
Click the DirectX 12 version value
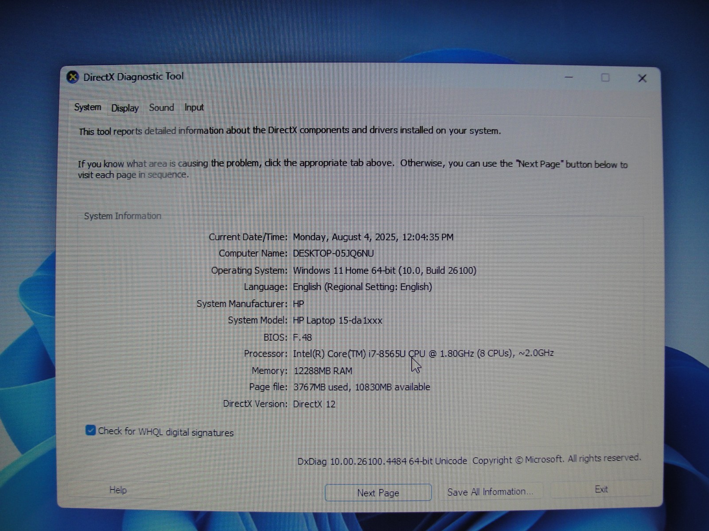coord(314,404)
